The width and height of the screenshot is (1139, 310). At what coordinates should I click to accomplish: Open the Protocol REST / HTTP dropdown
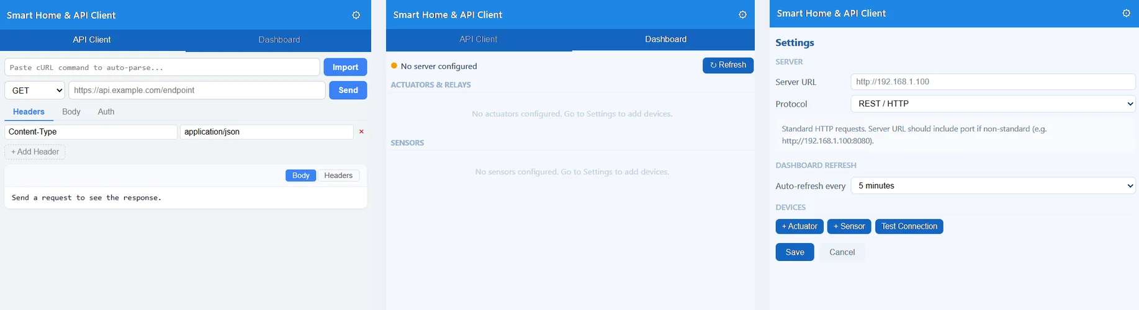pyautogui.click(x=993, y=104)
